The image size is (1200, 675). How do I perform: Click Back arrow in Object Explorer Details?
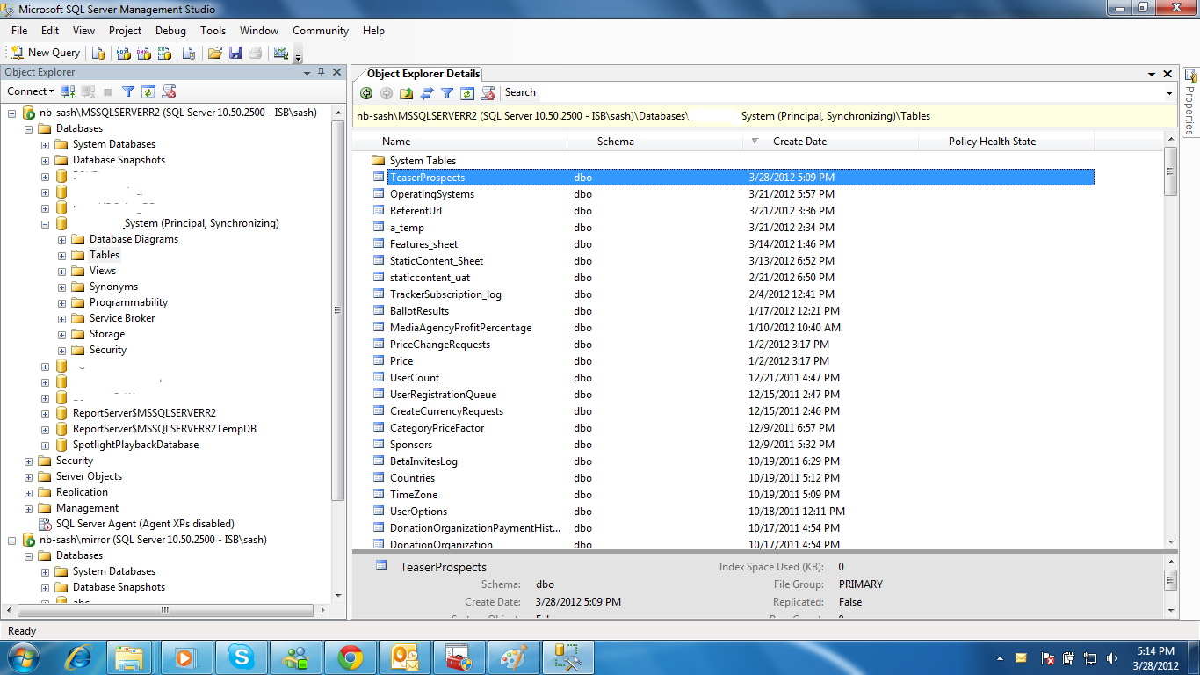(x=366, y=93)
